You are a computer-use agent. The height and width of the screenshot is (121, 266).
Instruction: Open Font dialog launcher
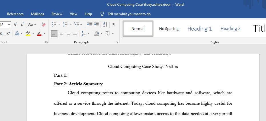point(47,42)
